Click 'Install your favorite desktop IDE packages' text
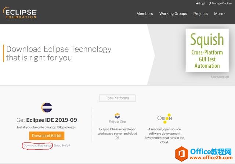 point(47,127)
